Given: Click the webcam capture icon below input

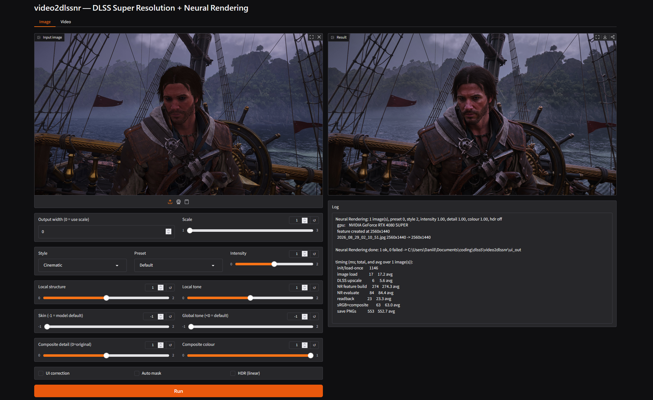Looking at the screenshot, I should coord(179,202).
